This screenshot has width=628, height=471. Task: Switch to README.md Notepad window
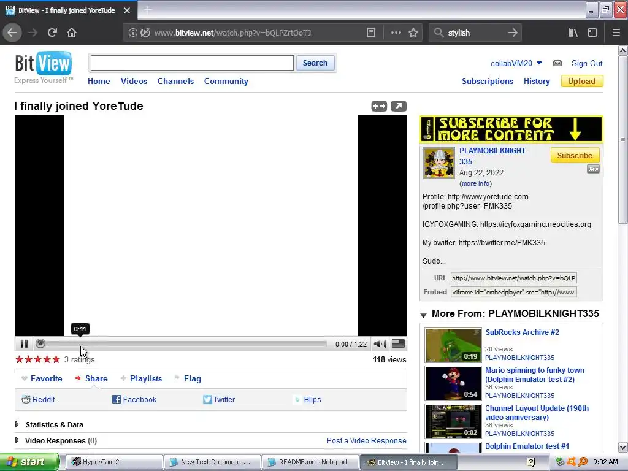[310, 462]
